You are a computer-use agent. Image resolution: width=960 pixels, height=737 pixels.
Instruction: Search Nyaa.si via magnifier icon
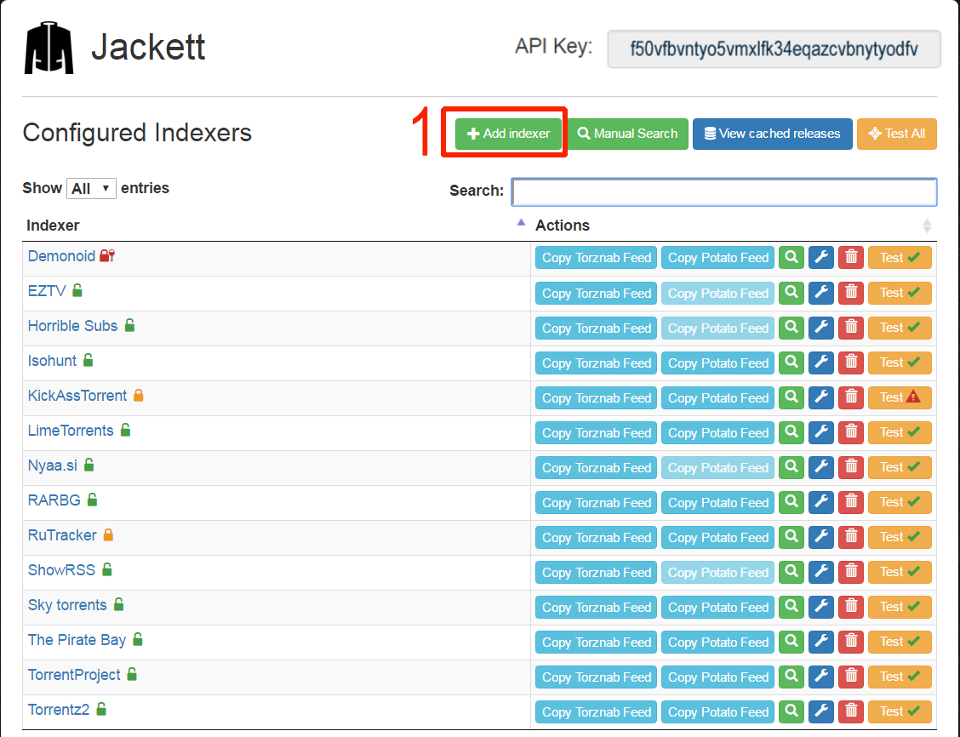click(791, 467)
